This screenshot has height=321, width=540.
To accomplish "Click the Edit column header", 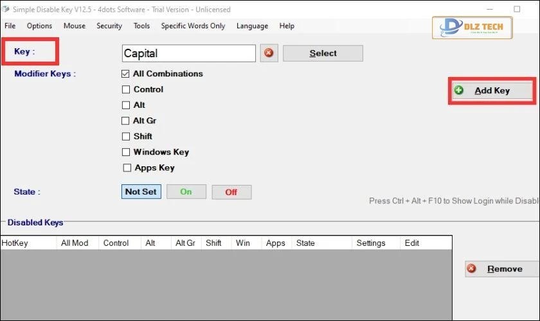I will pyautogui.click(x=426, y=243).
